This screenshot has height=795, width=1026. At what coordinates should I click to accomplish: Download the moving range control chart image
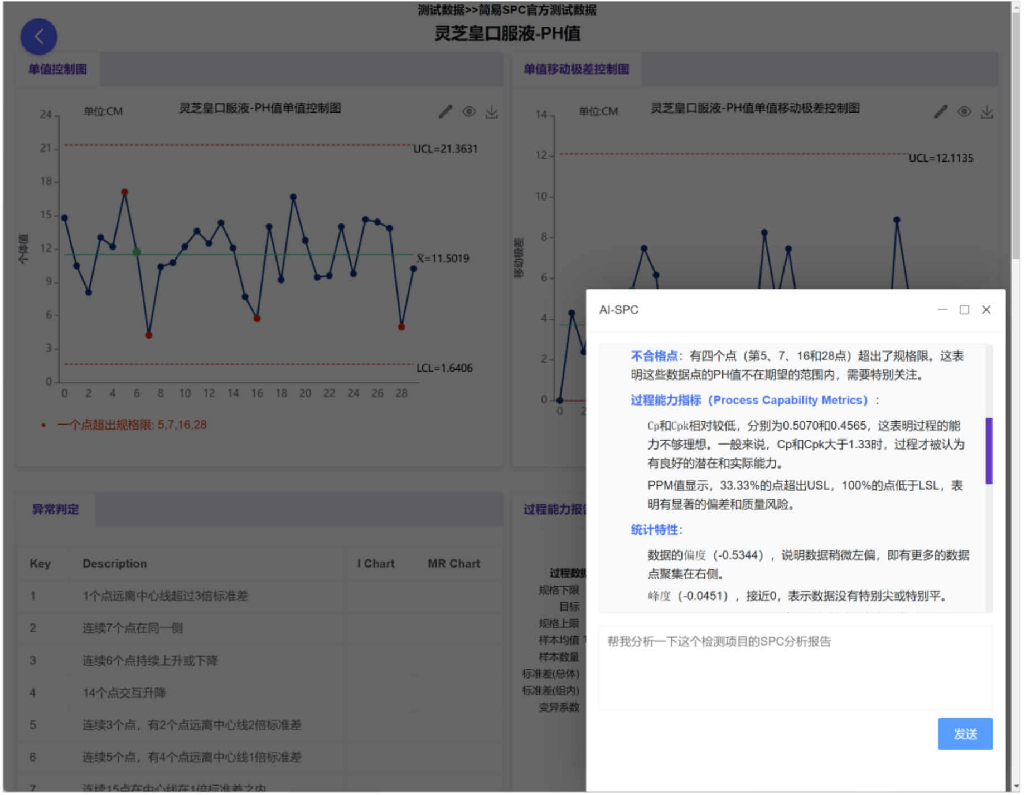[x=988, y=111]
